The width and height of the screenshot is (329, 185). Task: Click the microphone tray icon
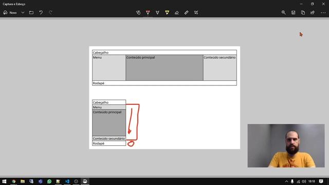[293, 181]
